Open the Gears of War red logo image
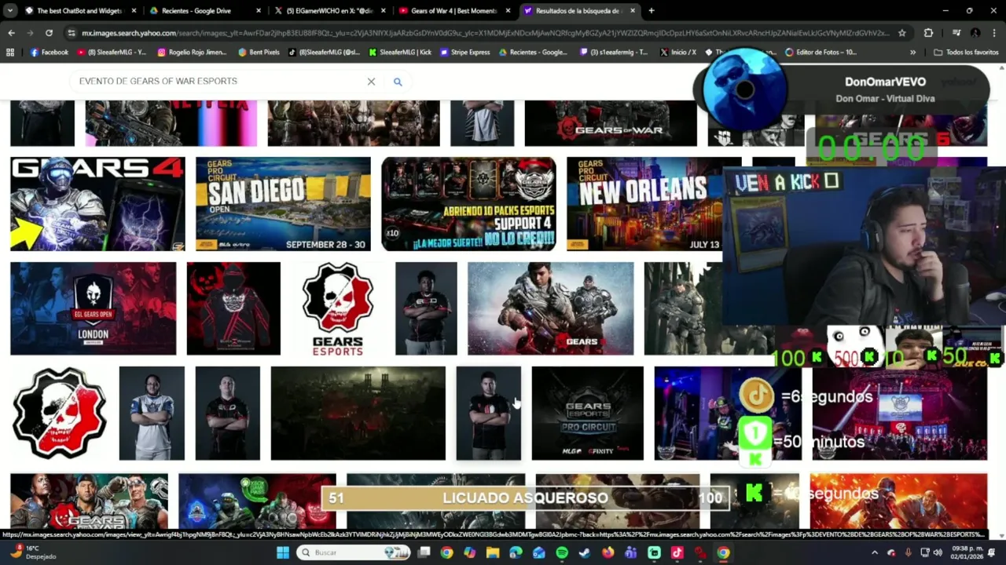Image resolution: width=1006 pixels, height=565 pixels. click(611, 123)
